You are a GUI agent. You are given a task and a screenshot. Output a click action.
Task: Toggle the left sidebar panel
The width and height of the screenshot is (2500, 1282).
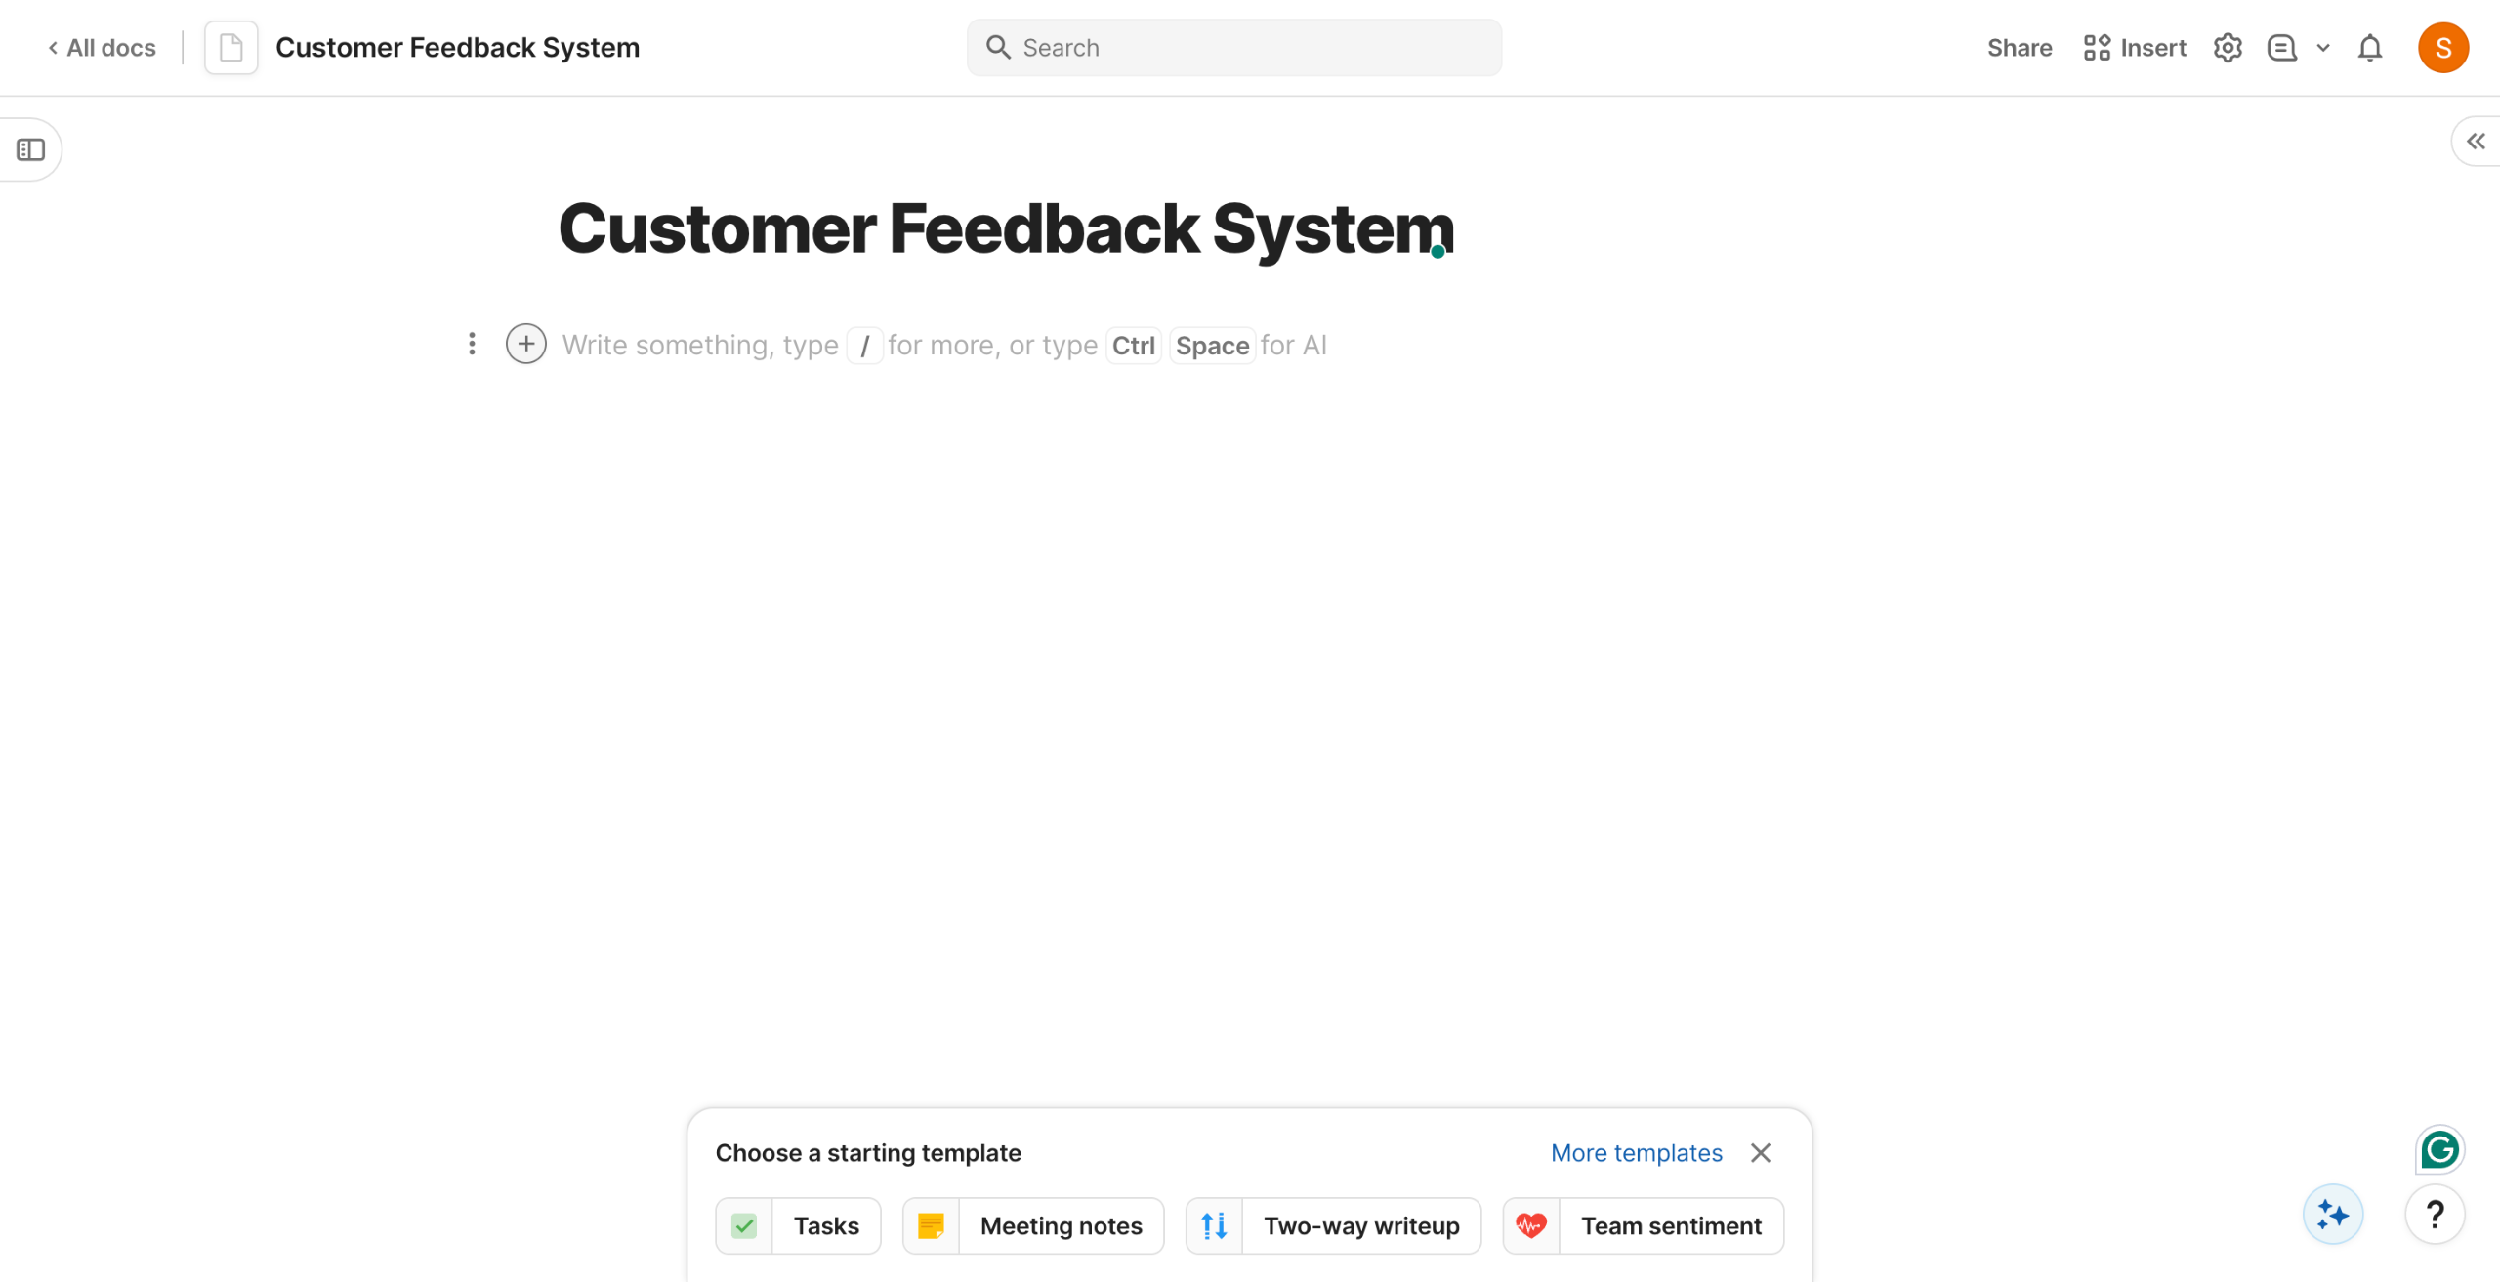tap(31, 149)
